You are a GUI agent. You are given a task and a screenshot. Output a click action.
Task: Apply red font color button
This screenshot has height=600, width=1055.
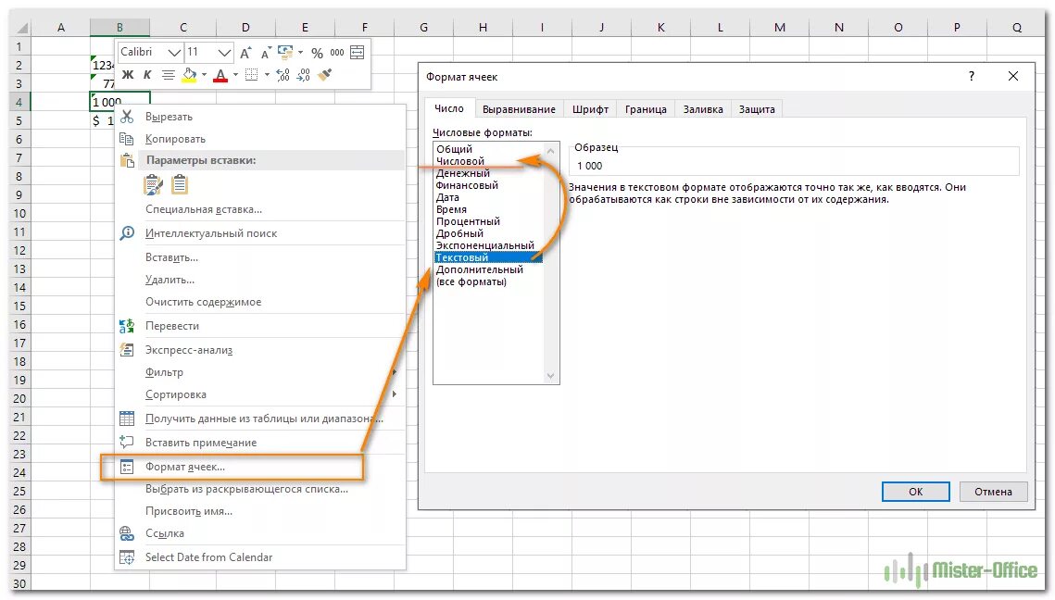click(220, 75)
